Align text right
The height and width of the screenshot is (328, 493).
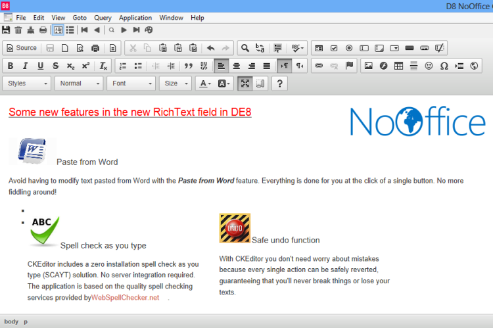[x=252, y=66]
